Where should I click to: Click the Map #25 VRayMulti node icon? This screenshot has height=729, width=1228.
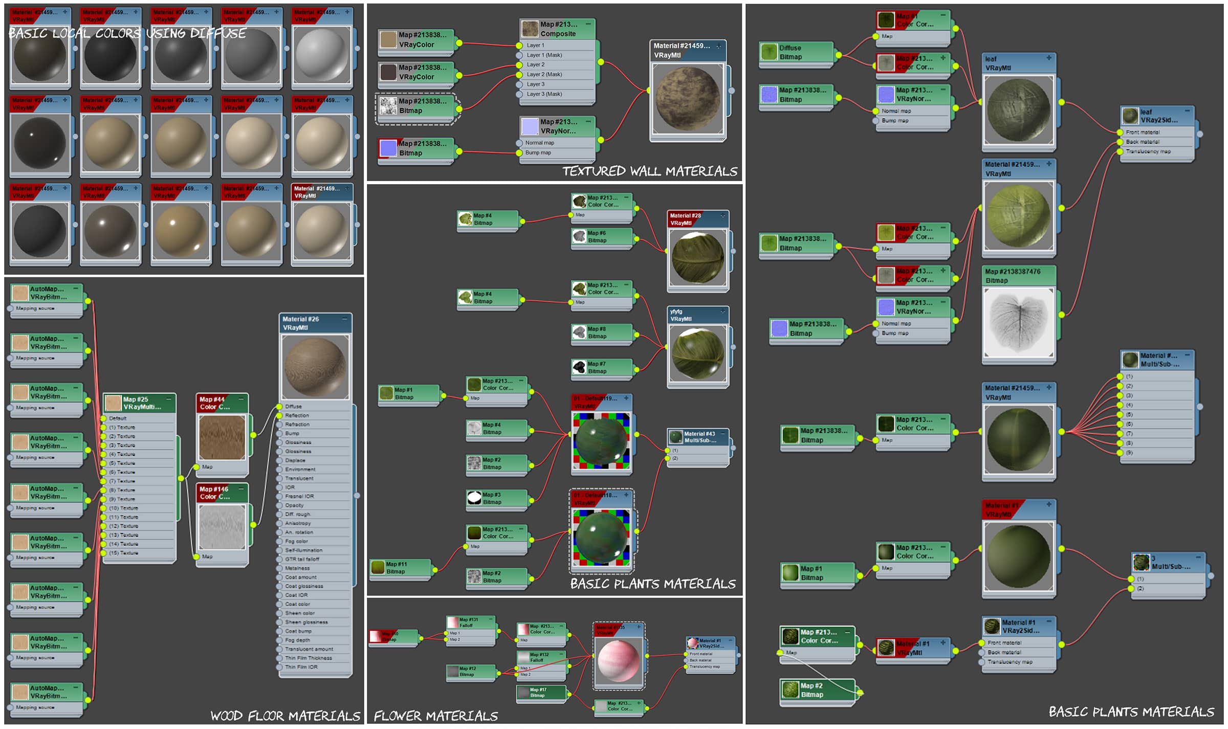(x=113, y=403)
